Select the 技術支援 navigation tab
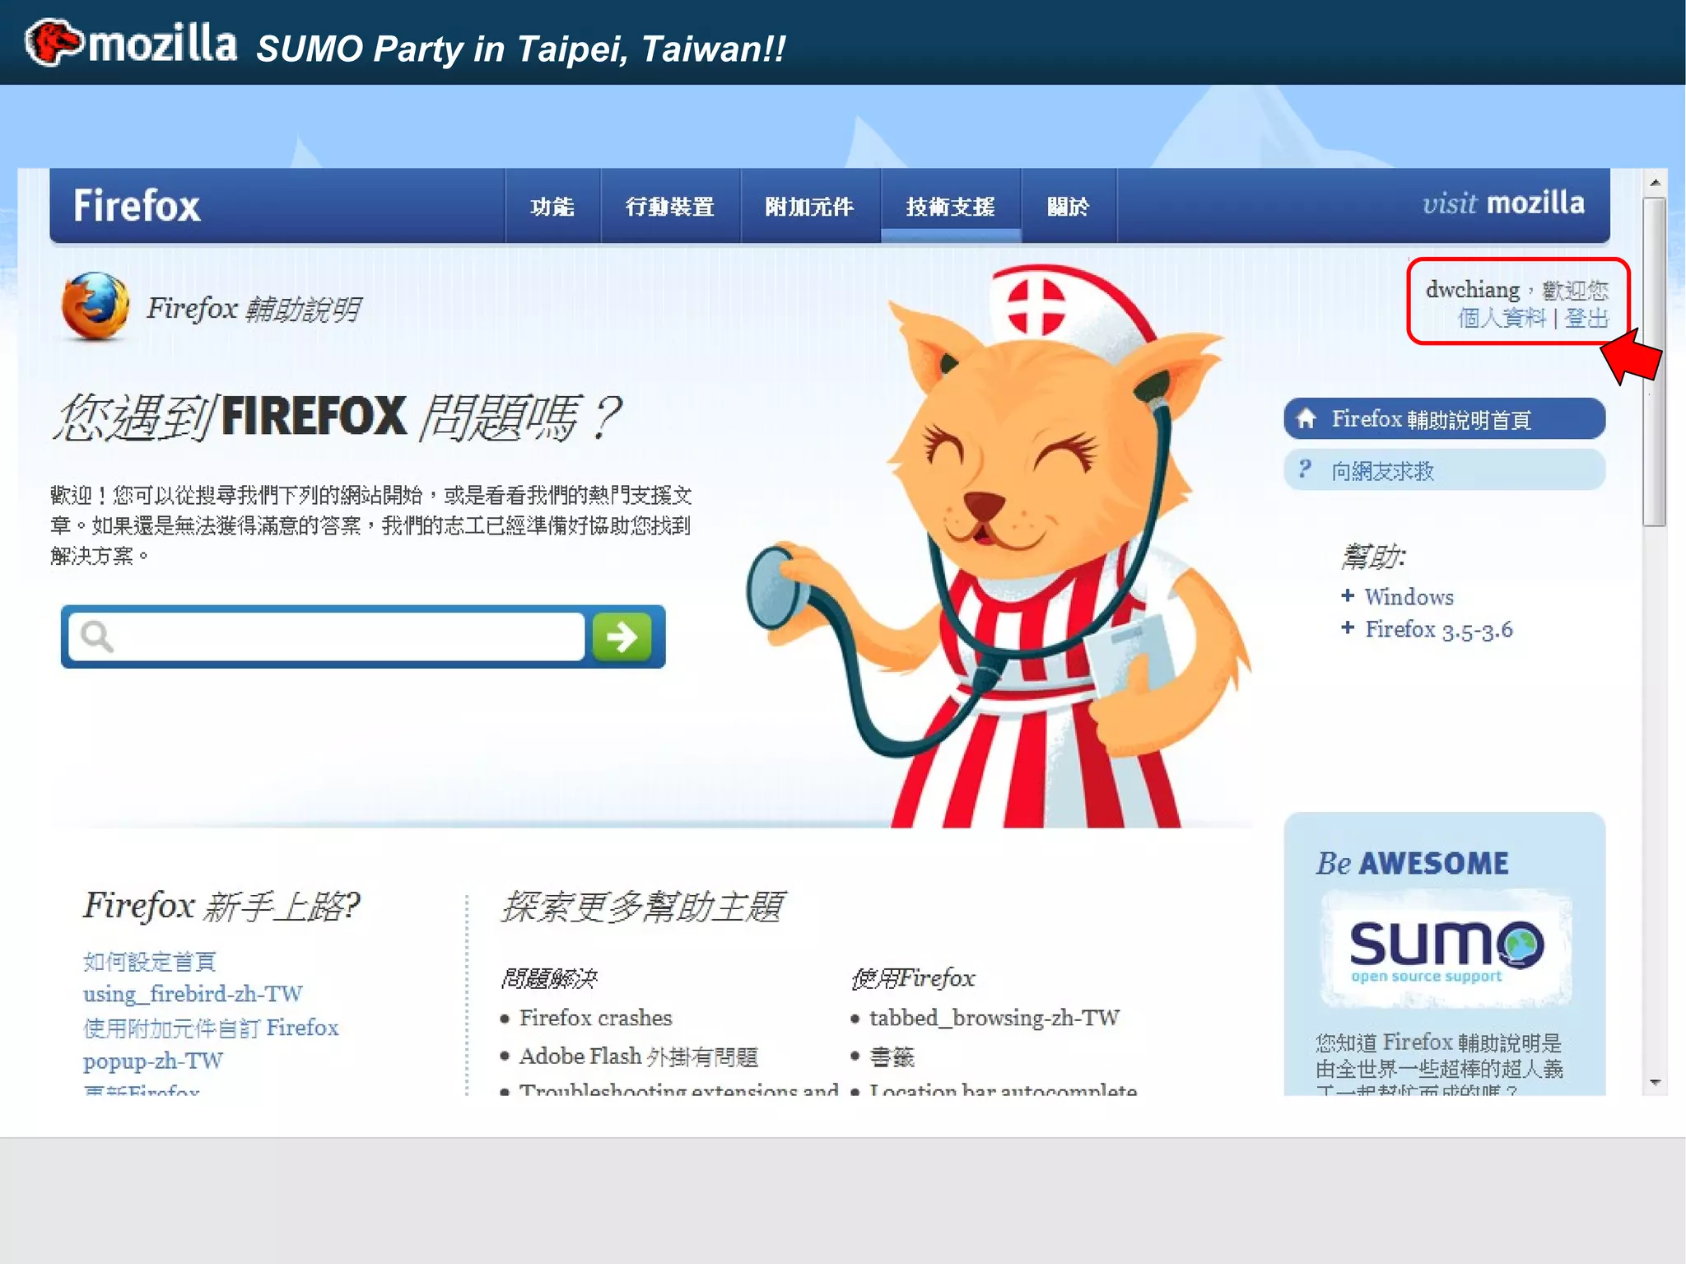 [951, 206]
